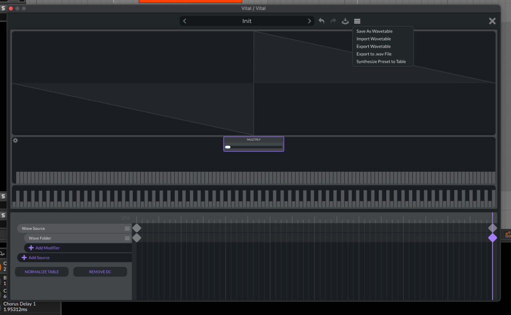Open the Init preset name selector
This screenshot has height=315, width=511.
click(x=247, y=21)
